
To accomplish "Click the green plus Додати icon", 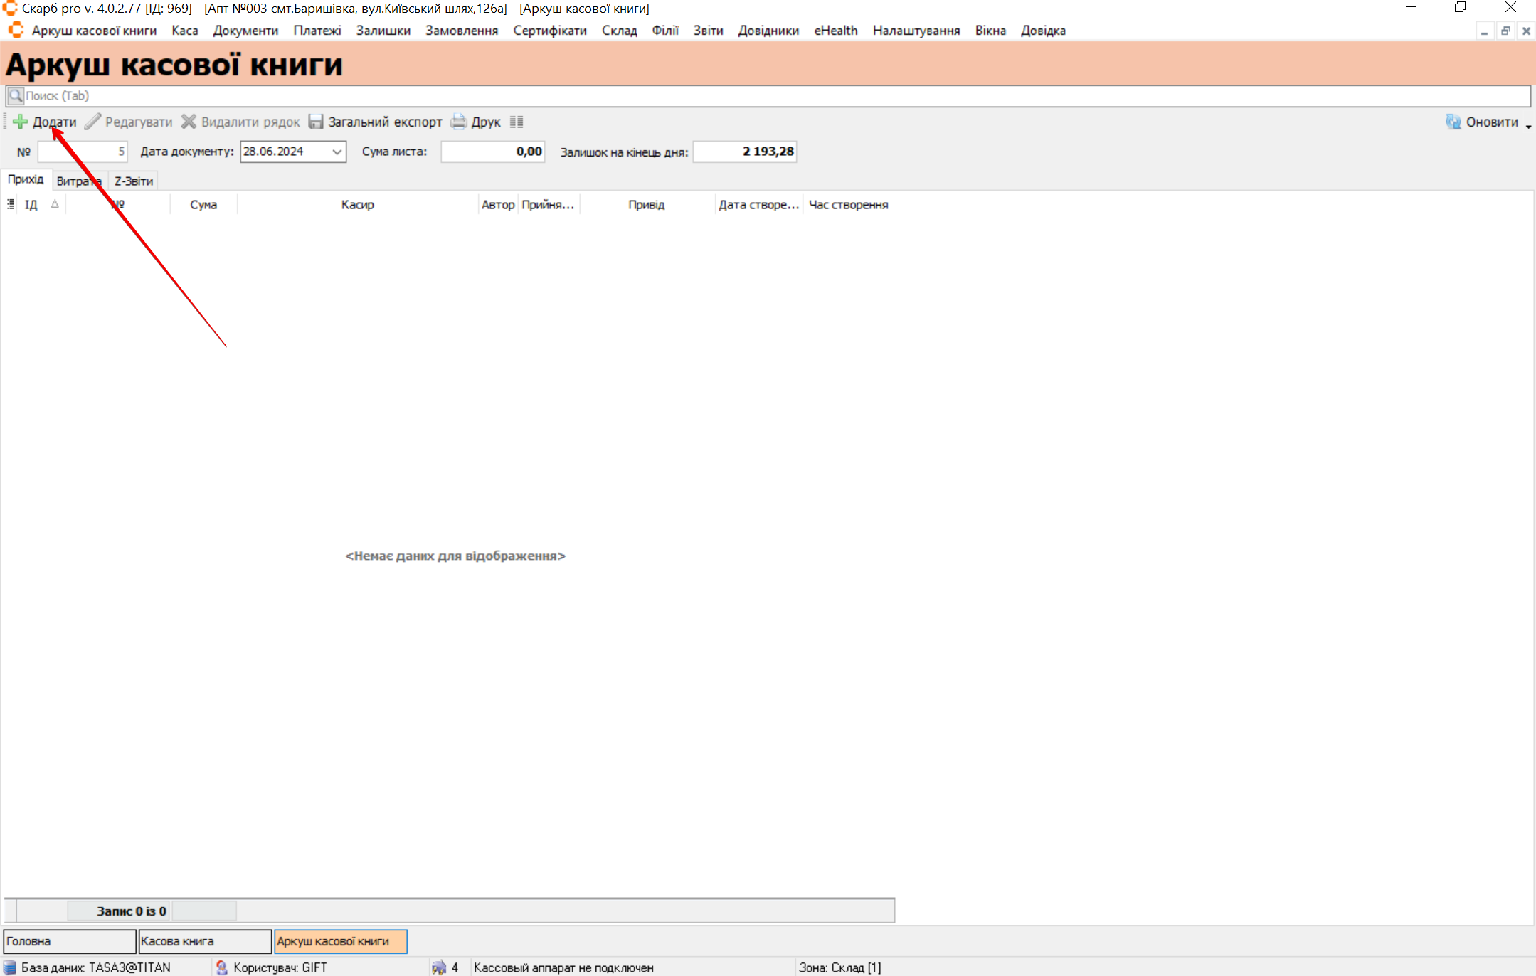I will click(x=20, y=122).
